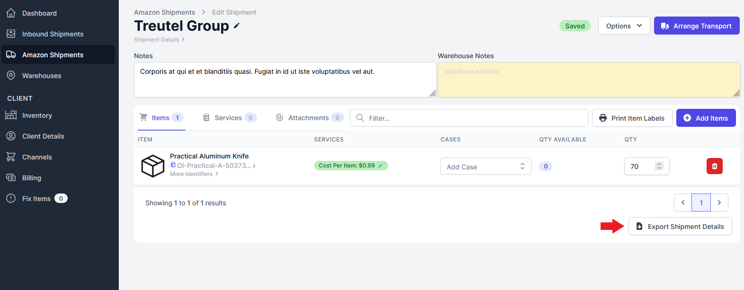Click the Saved status badge
744x290 pixels.
click(575, 26)
